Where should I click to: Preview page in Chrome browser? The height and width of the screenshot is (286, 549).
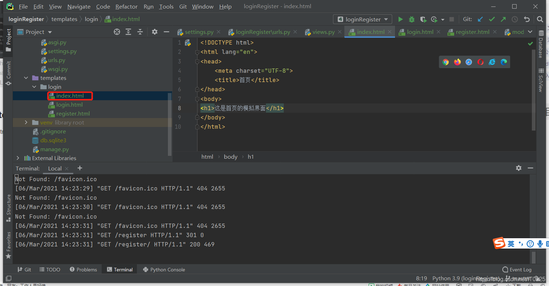coord(446,62)
